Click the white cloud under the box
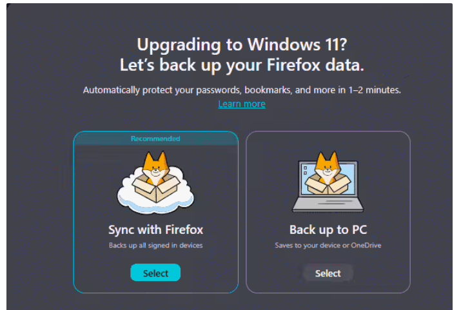The image size is (461, 310). coord(155,201)
